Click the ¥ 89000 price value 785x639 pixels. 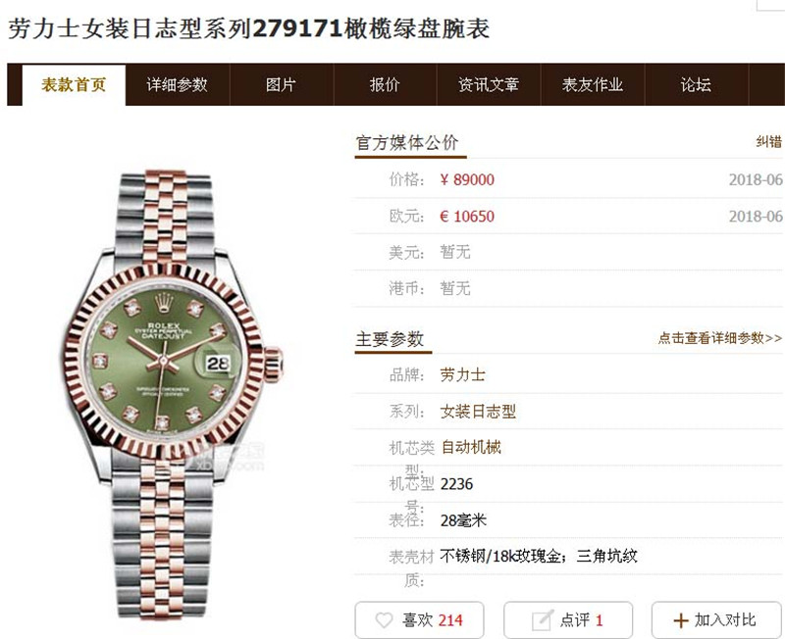click(x=467, y=179)
